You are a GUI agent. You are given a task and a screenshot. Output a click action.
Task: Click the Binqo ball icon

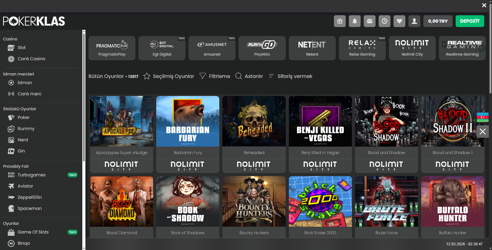[11, 243]
